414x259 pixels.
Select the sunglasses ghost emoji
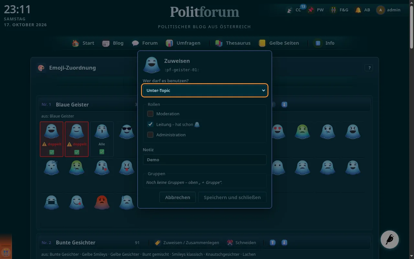[x=126, y=132]
